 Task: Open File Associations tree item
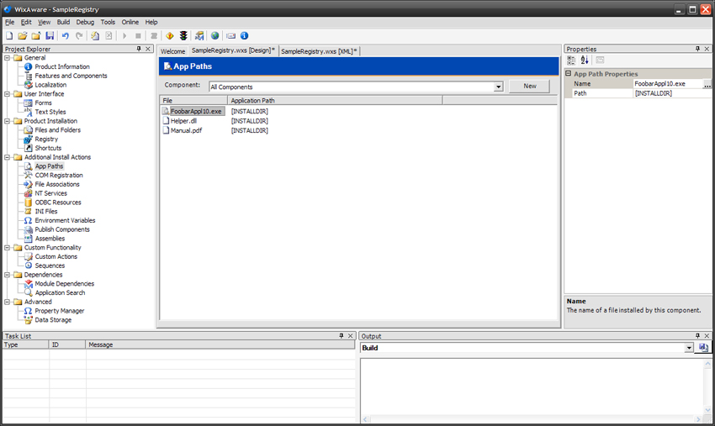tap(57, 184)
